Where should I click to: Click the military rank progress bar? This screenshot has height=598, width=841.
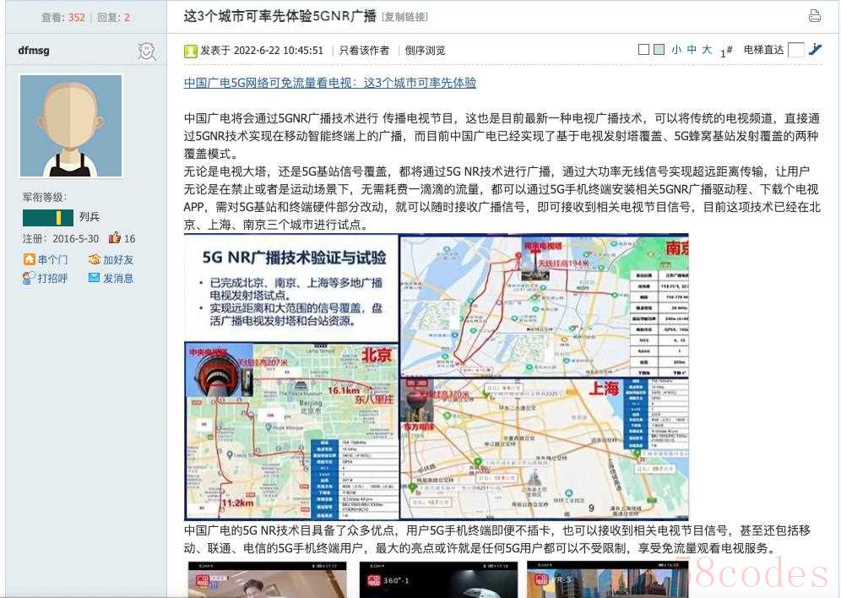pyautogui.click(x=48, y=217)
